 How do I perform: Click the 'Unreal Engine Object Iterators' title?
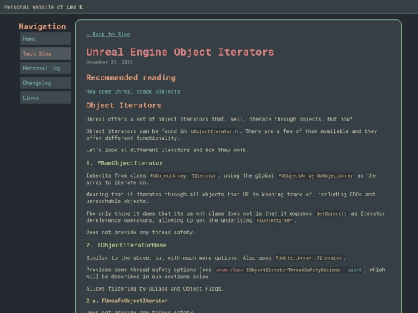point(180,52)
